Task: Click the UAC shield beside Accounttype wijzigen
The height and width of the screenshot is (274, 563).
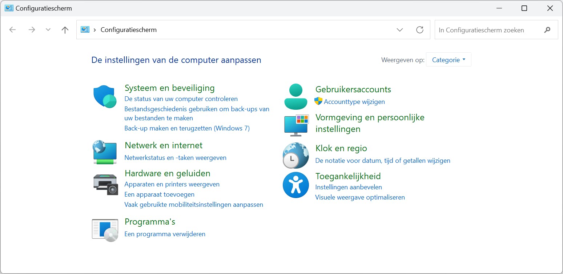Action: tap(318, 101)
